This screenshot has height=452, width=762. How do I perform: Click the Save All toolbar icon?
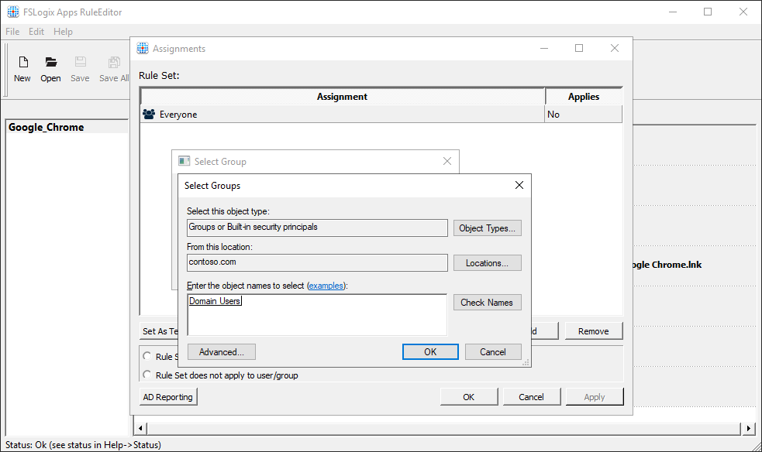(114, 62)
